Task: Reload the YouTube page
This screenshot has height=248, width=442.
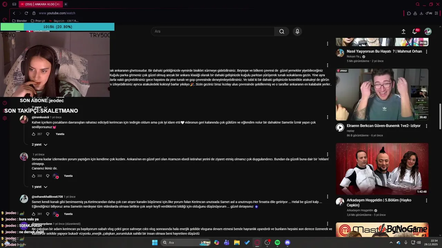Action: coord(26,13)
